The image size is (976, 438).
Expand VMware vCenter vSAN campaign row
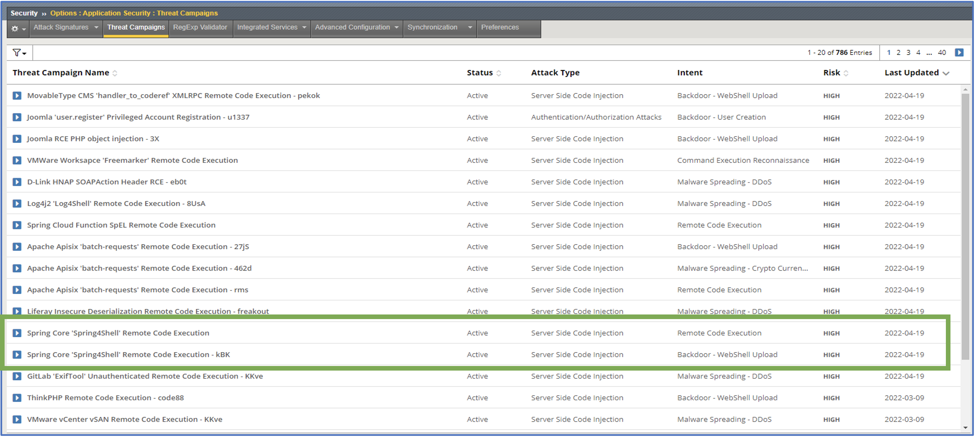[17, 419]
